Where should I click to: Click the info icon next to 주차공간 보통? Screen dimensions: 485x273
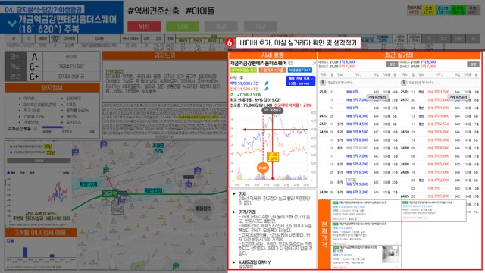[35, 129]
